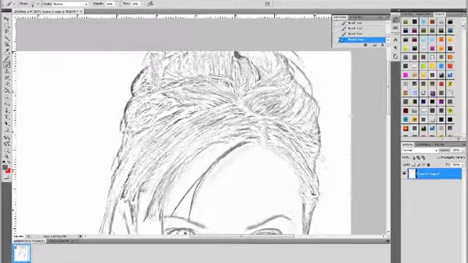Screen dimensions: 468x263
Task: Toggle lock transparent pixels in Layers panel
Action: [x=414, y=164]
